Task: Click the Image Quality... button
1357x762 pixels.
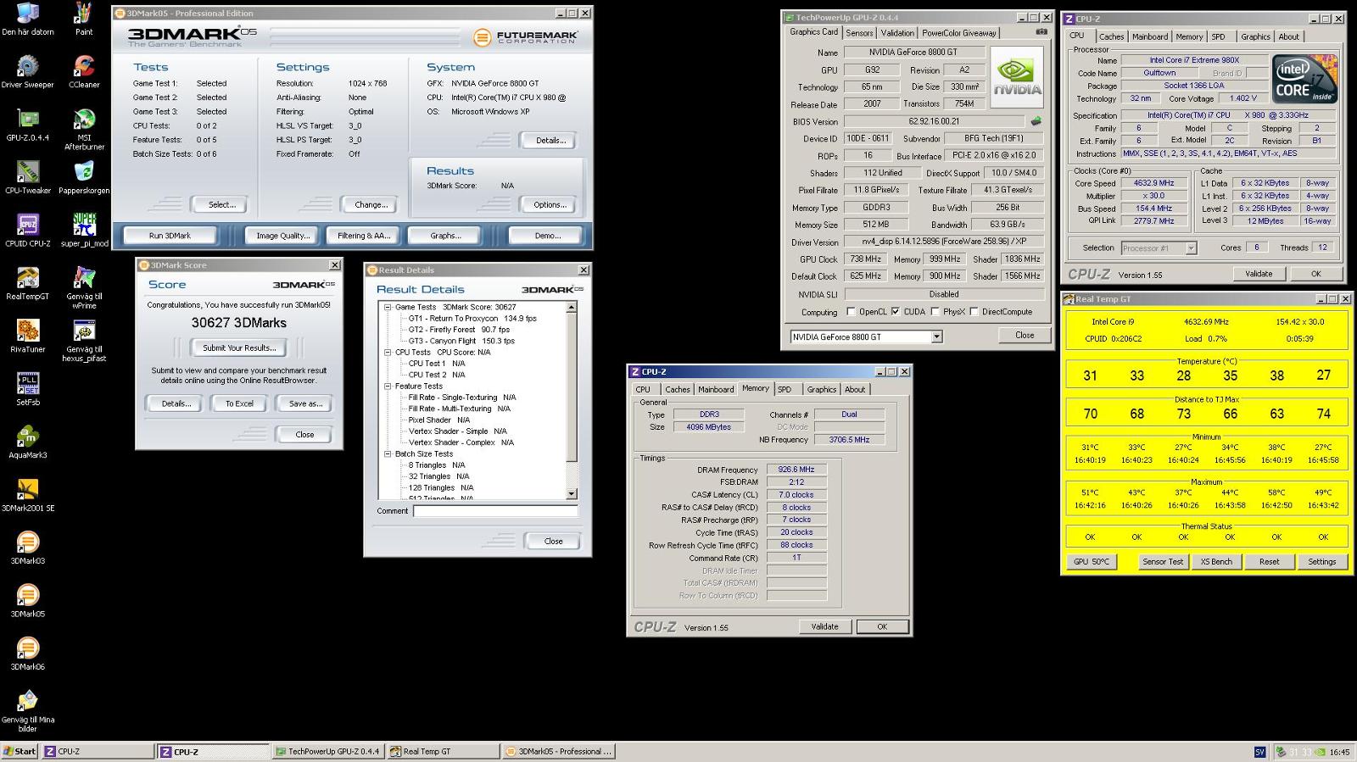Action: pos(283,236)
